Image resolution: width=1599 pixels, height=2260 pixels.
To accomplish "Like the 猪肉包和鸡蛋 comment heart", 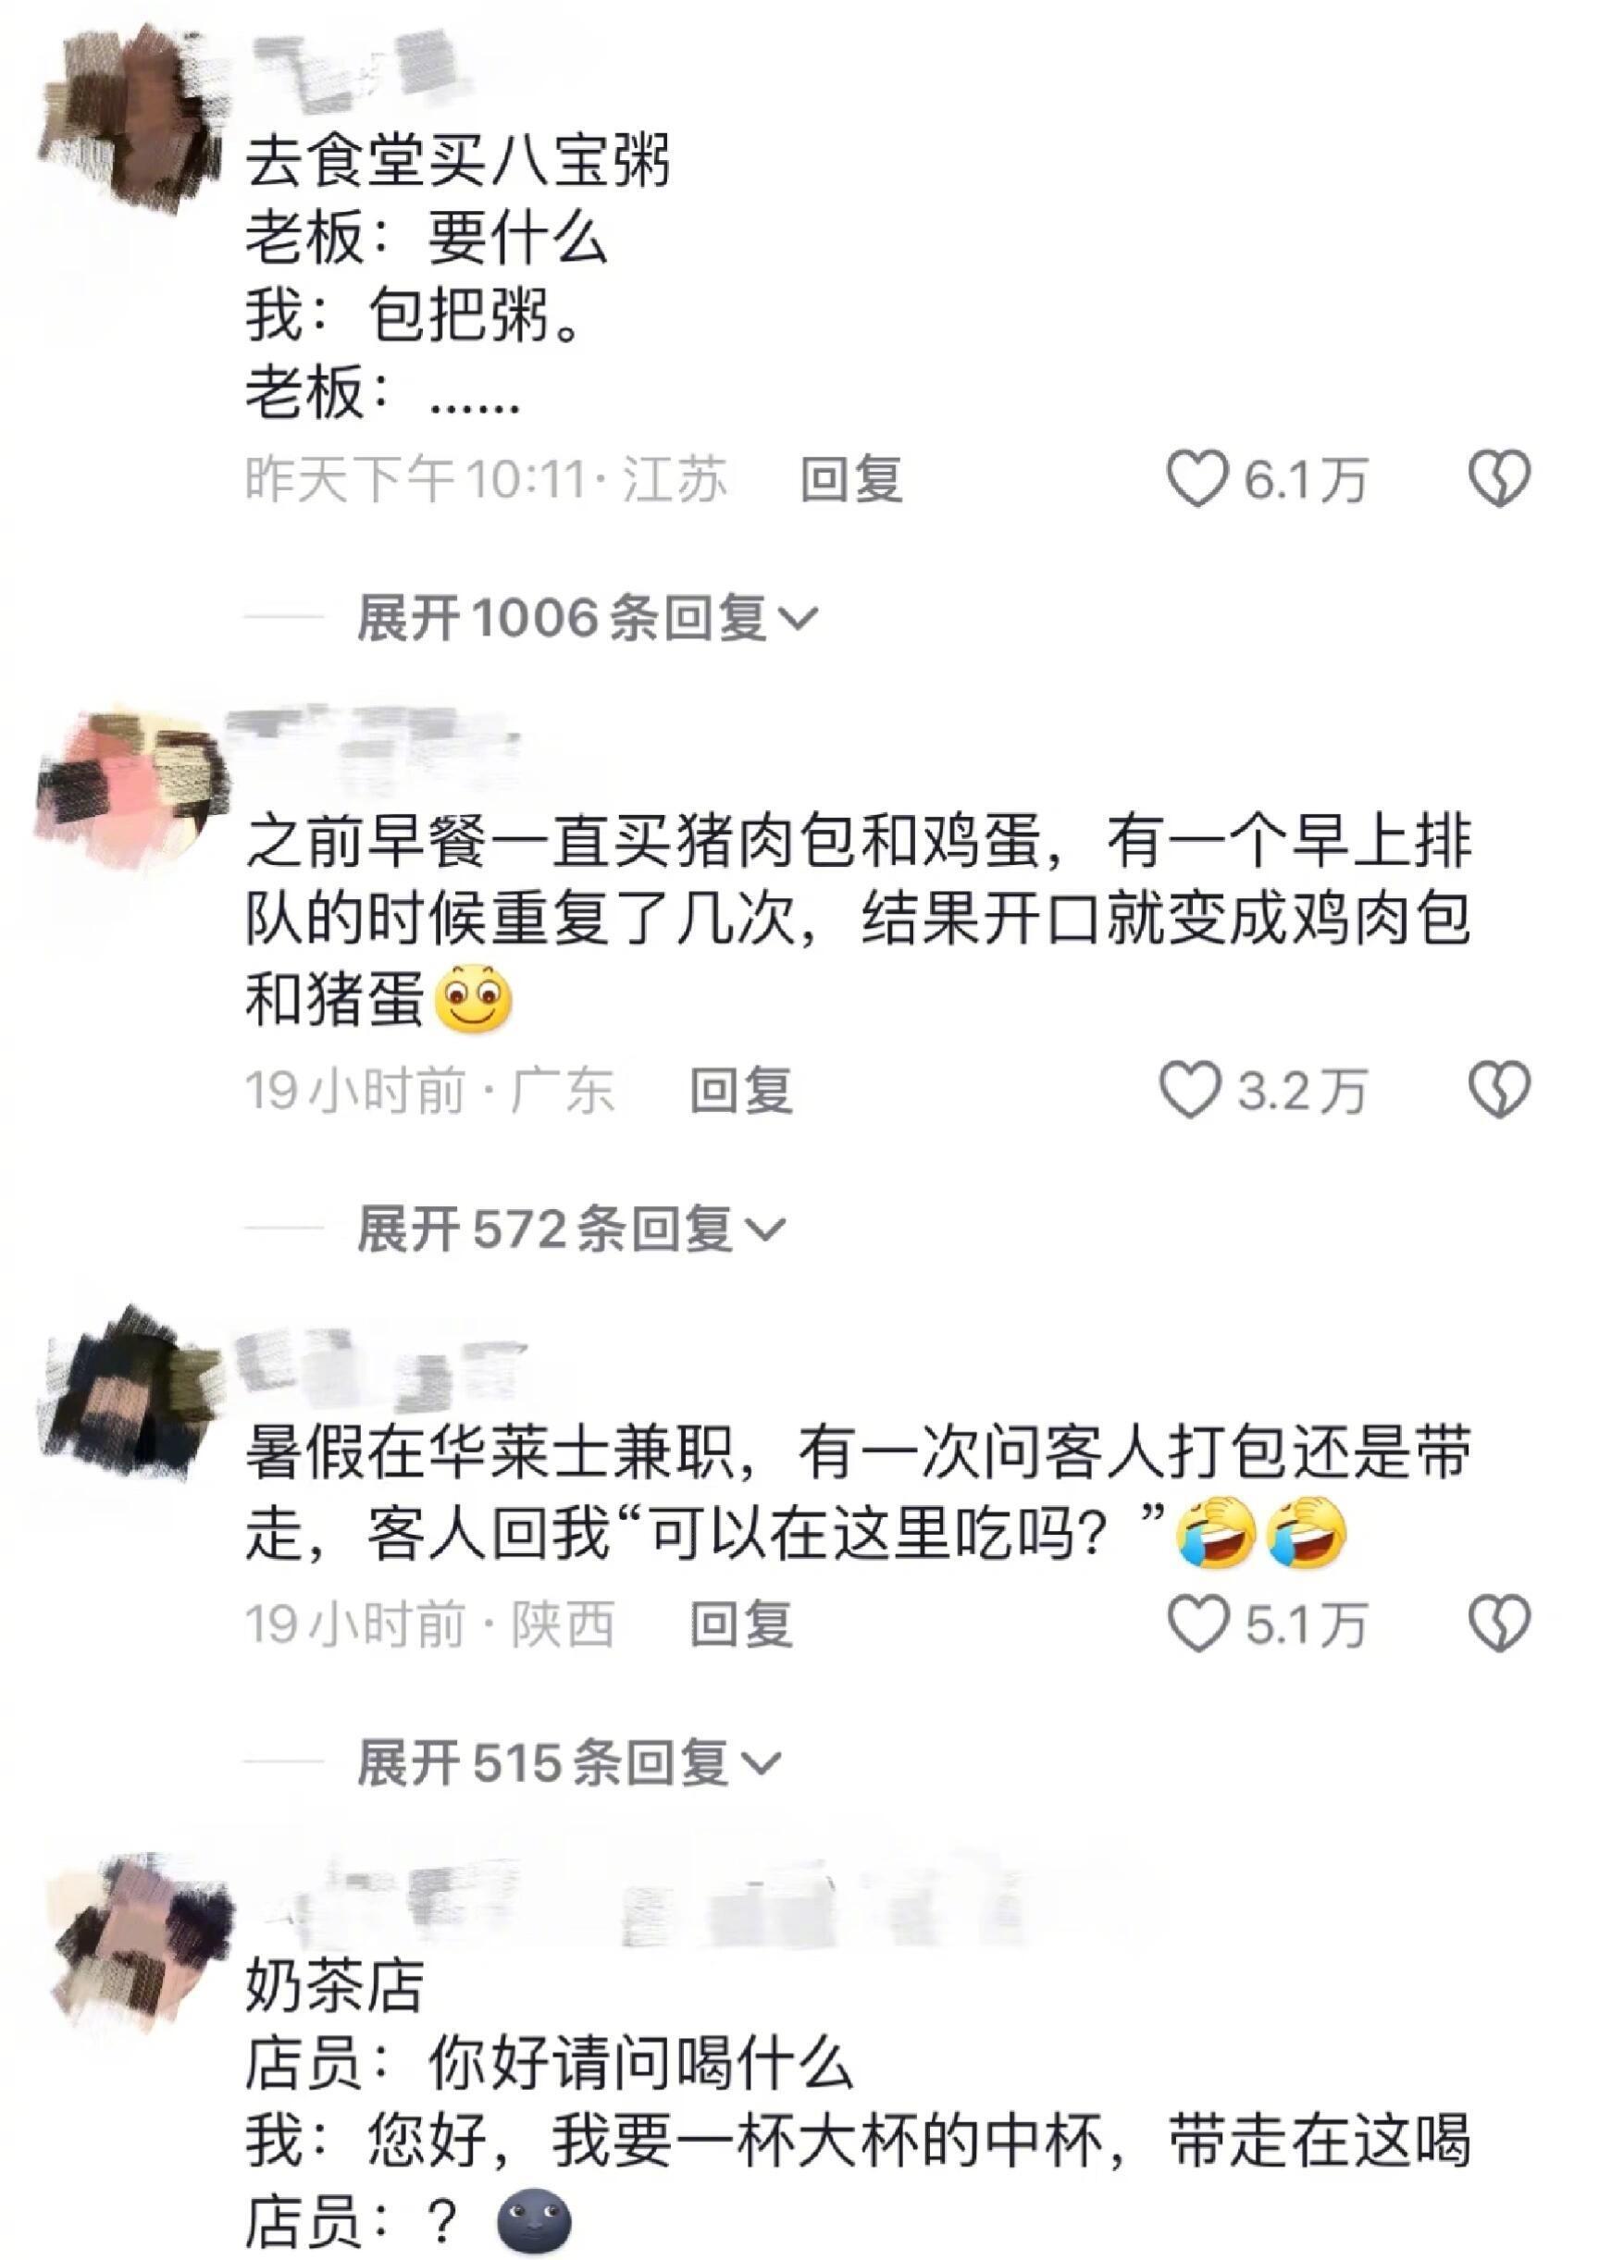I will coord(1189,1091).
